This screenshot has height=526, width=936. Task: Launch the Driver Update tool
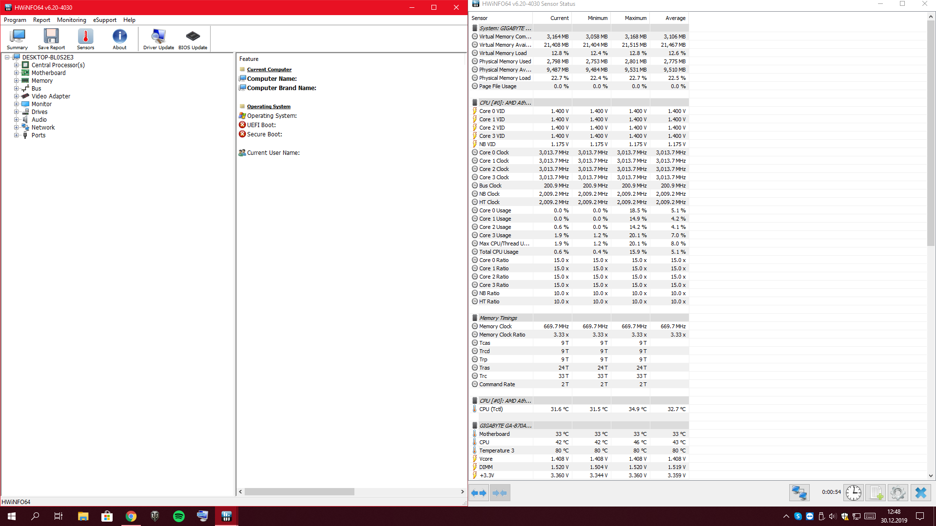[158, 39]
